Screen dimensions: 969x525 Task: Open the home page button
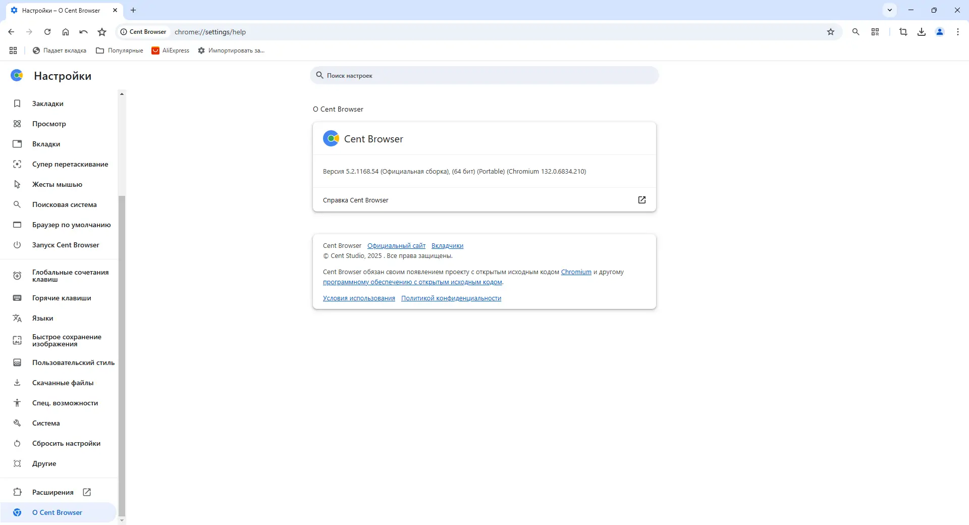(66, 32)
